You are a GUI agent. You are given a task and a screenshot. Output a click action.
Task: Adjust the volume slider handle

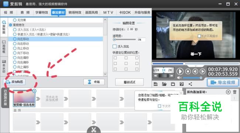coord(201,78)
